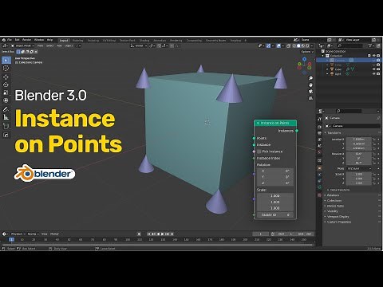Click the play animation button
Viewport: 383px width, 287px height.
point(163,234)
